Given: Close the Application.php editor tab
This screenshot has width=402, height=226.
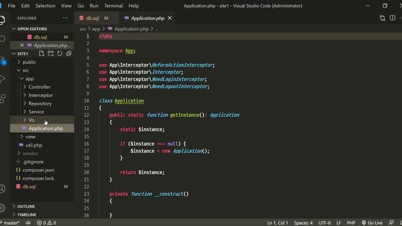Looking at the screenshot, I should tap(170, 18).
